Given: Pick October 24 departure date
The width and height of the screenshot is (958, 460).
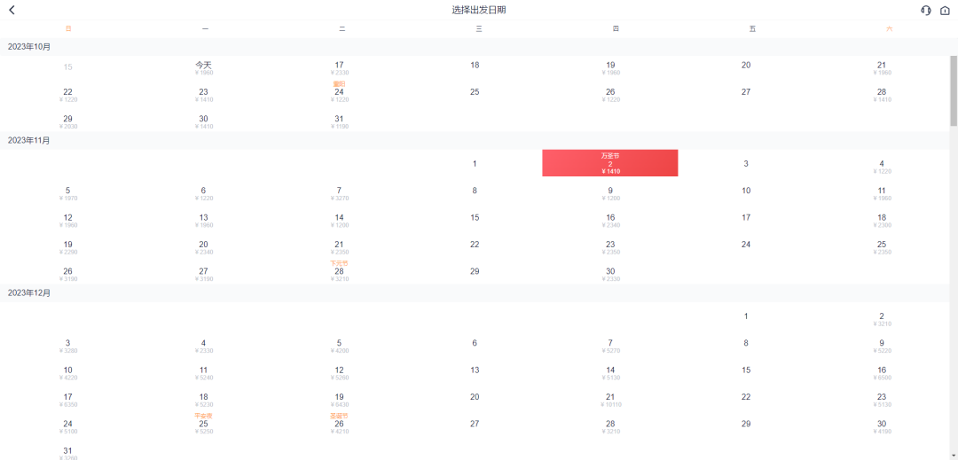Looking at the screenshot, I should [x=340, y=94].
